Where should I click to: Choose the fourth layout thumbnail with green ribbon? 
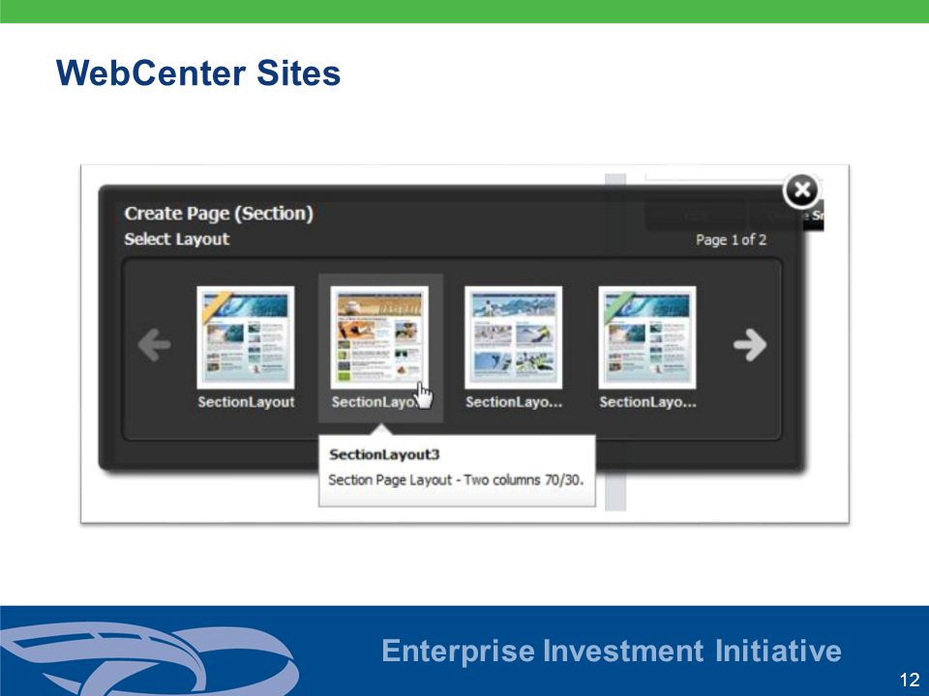(647, 337)
